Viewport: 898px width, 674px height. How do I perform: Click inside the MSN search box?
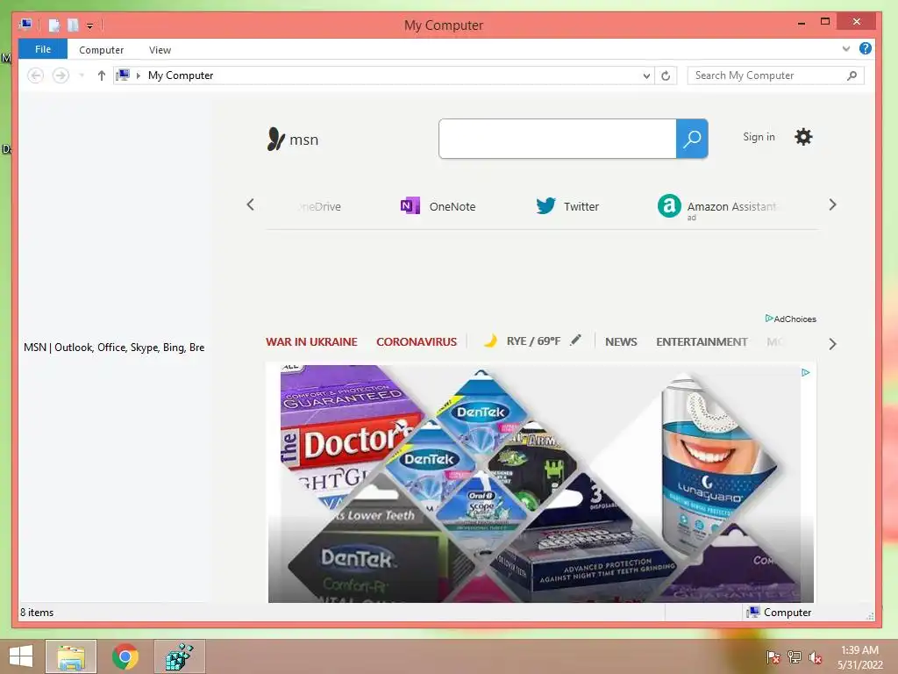557,139
